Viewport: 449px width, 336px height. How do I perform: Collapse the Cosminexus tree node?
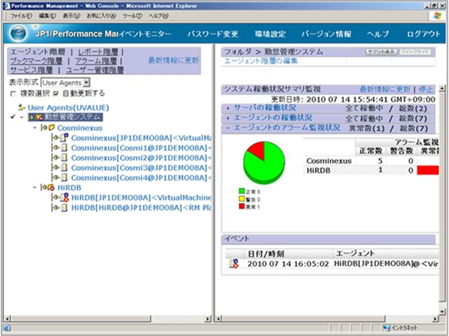click(x=35, y=128)
